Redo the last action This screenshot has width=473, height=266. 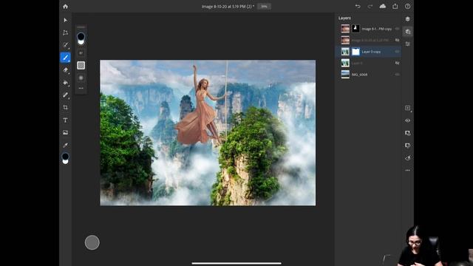coord(370,7)
